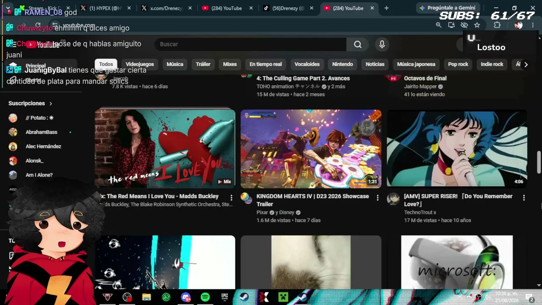542x305 pixels.
Task: Open the KINGDOM HEARTS IV D23 Showcase Trailer title
Action: coord(312,200)
